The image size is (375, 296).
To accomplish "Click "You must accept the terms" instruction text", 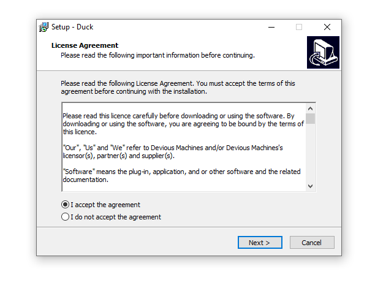I will [x=178, y=88].
